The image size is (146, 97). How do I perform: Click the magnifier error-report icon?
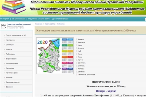(x=4, y=26)
